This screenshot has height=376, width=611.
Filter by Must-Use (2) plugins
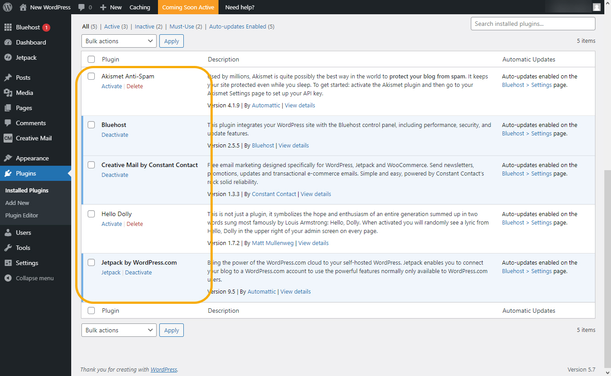(186, 26)
